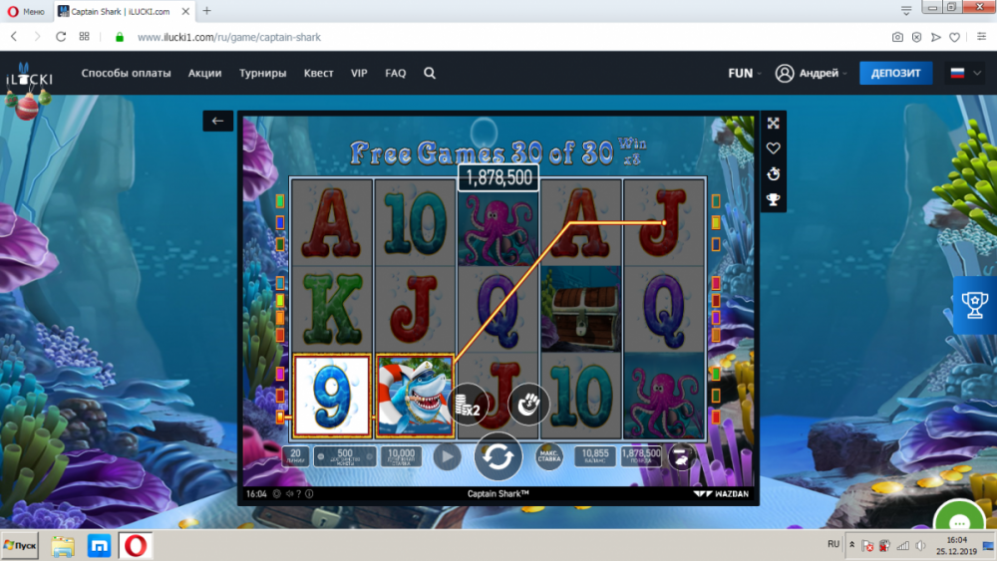
Task: Go back using the arrow left of game
Action: pyautogui.click(x=218, y=121)
